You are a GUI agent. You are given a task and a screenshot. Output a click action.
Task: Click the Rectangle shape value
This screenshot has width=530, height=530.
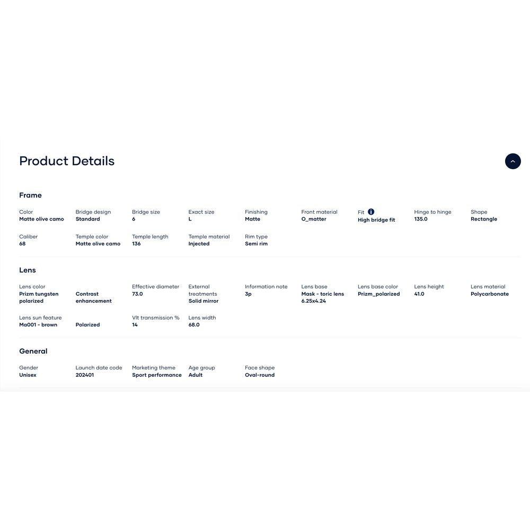[484, 219]
